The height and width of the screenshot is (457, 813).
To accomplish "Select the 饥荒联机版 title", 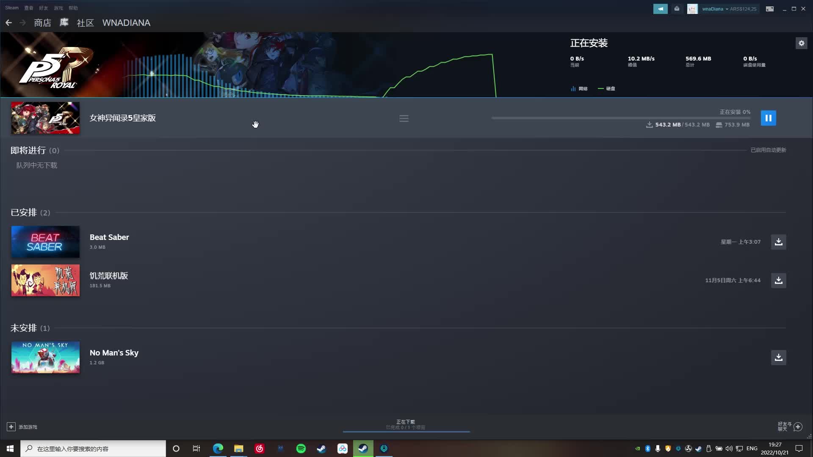I will click(x=109, y=276).
